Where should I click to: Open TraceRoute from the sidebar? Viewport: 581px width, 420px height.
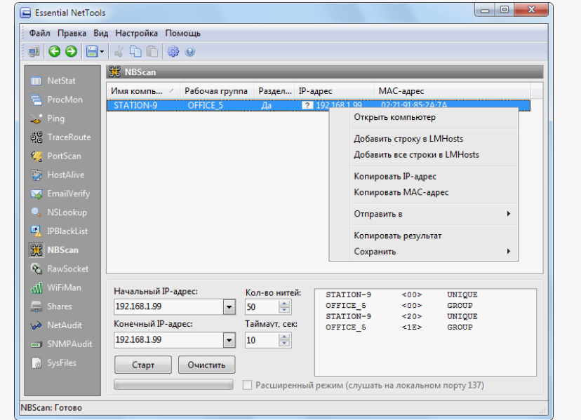tap(60, 137)
